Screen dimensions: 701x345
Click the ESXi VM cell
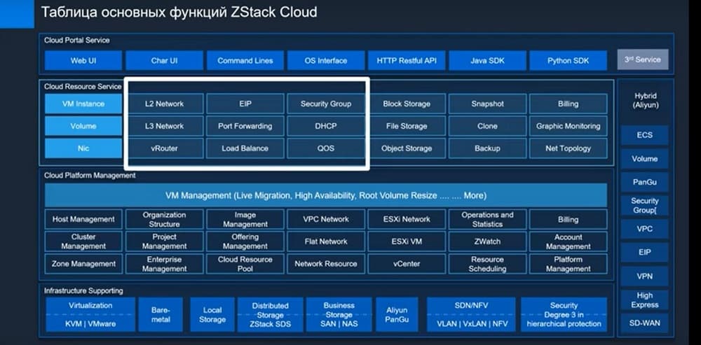coord(407,241)
